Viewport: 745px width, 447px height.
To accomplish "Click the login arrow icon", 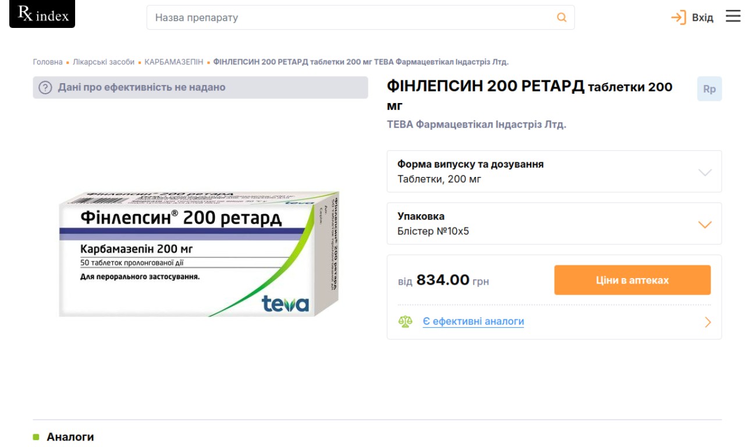I will click(678, 17).
